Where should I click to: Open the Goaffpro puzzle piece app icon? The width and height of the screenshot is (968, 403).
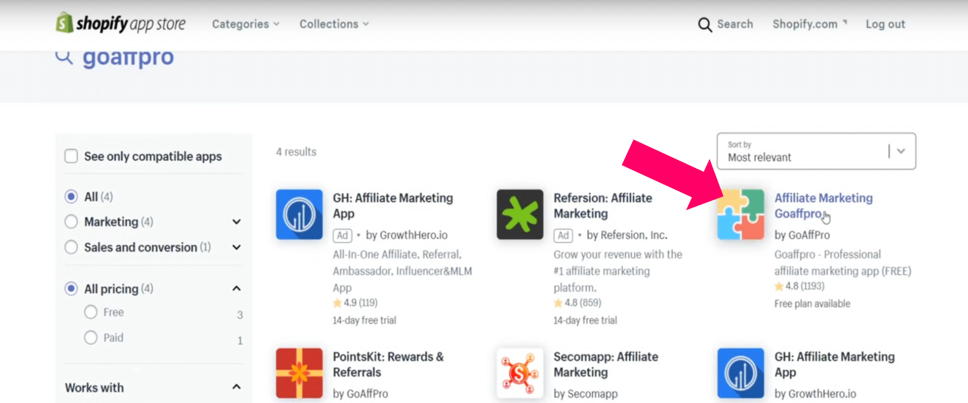(x=741, y=214)
